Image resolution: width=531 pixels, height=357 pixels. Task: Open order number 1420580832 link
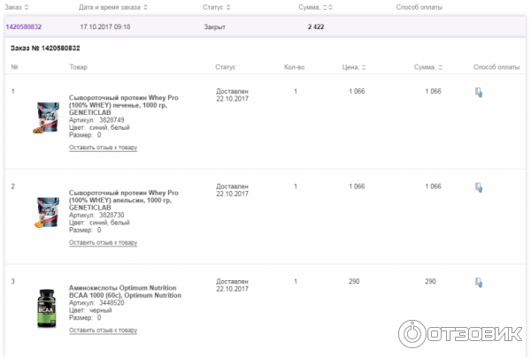click(24, 27)
